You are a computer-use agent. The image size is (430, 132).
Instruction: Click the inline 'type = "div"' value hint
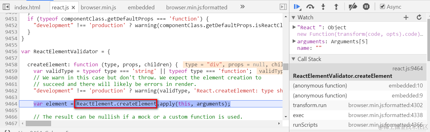point(205,64)
